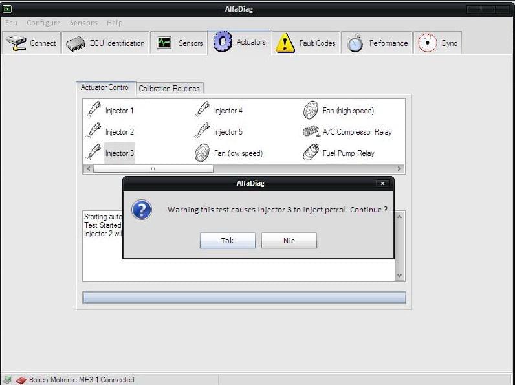Click the warning message about Injector 3
The height and width of the screenshot is (385, 515).
pyautogui.click(x=278, y=210)
